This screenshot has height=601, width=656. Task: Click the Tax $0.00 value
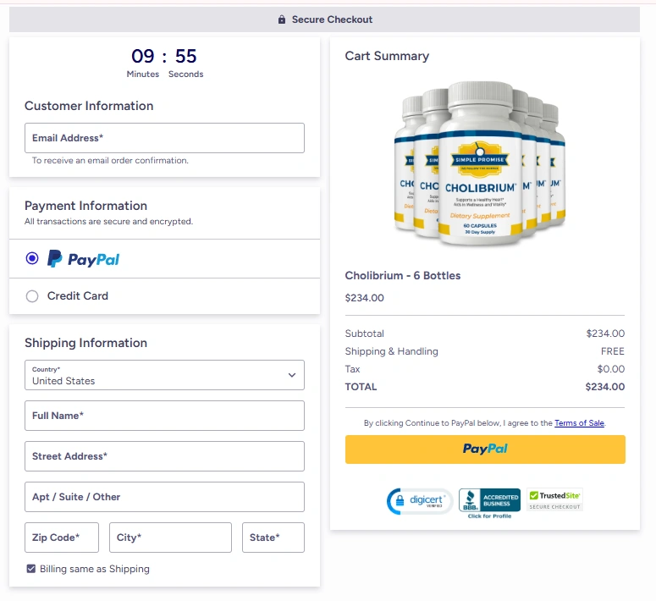[611, 369]
